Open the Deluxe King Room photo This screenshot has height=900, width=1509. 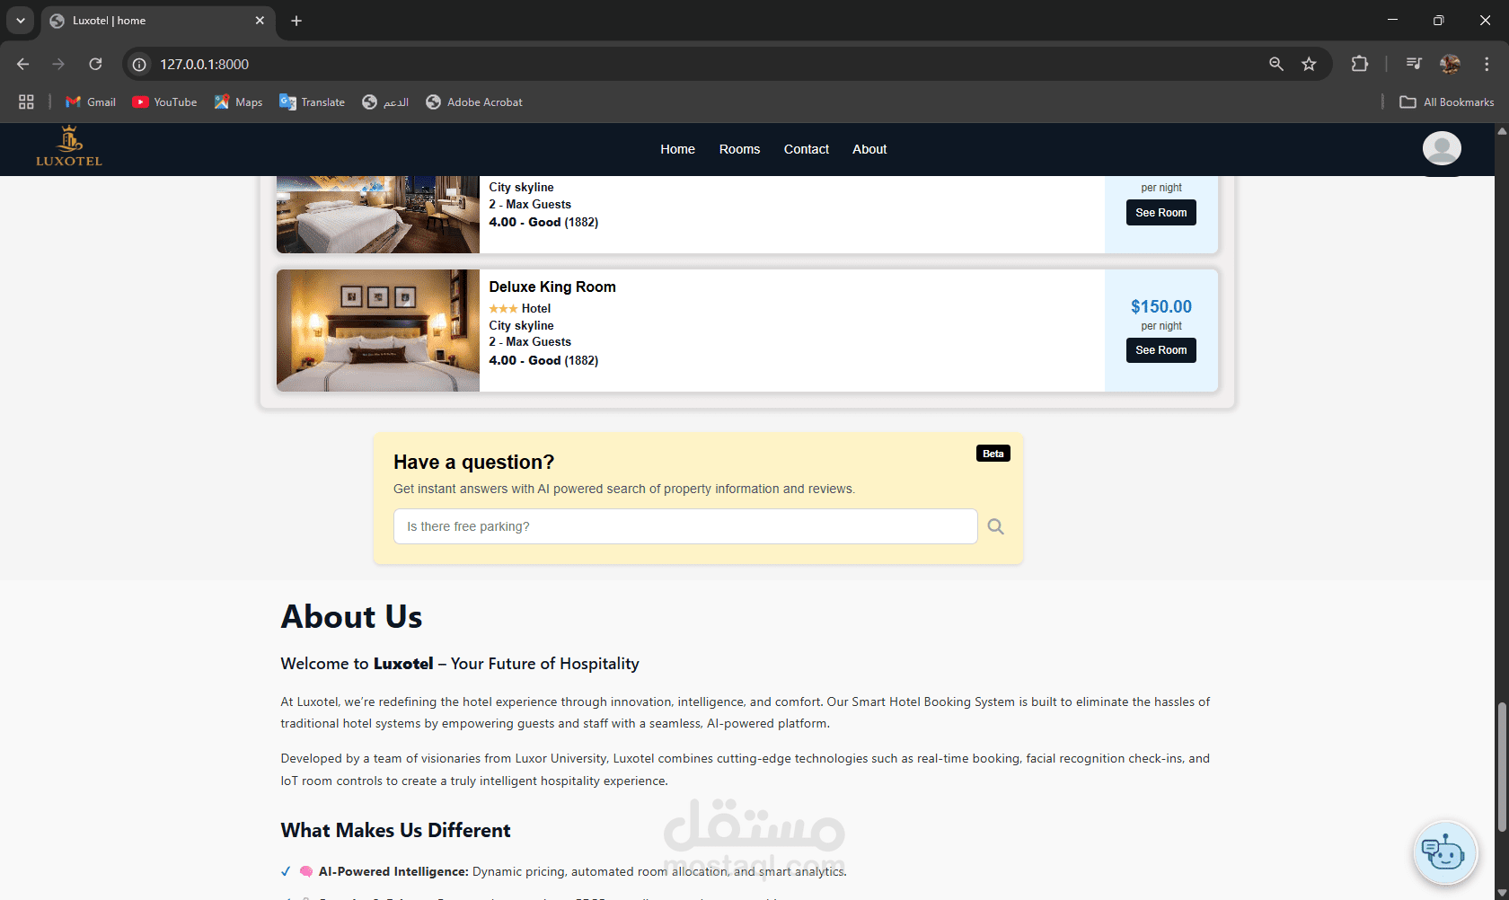378,331
